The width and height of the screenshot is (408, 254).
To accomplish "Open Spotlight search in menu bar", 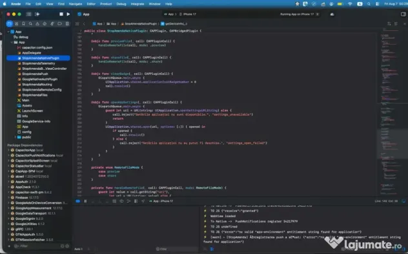I will pos(369,4).
